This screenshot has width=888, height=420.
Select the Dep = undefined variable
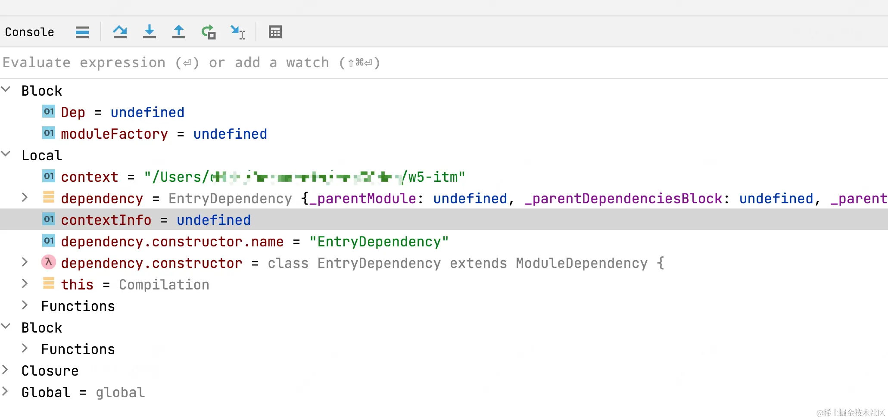pyautogui.click(x=444, y=112)
